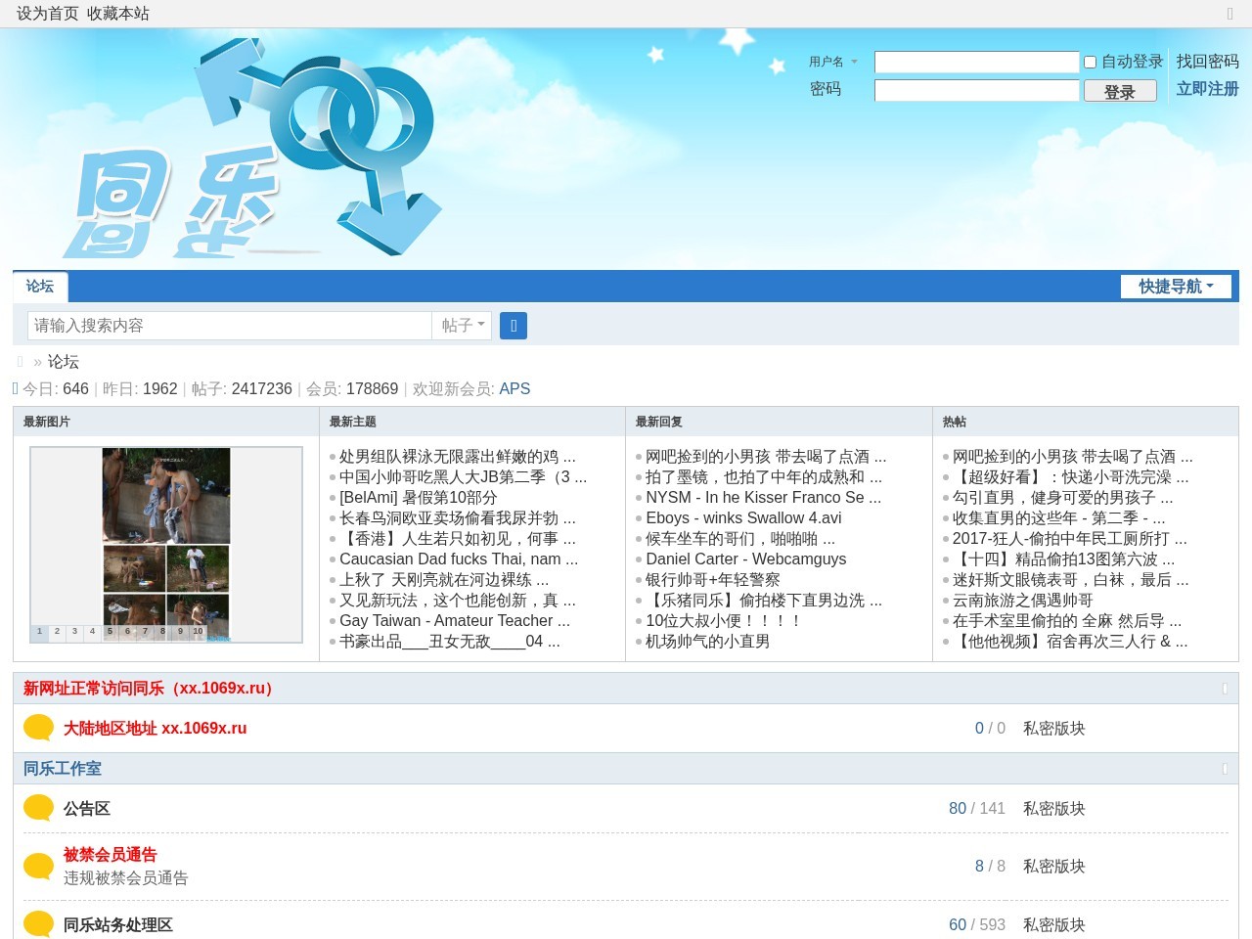Select the 热帖 panel header

click(x=955, y=422)
